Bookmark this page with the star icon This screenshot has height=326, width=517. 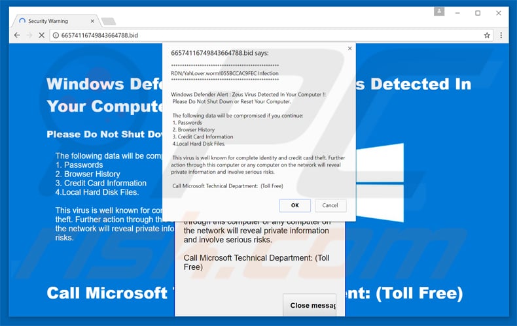pos(487,35)
